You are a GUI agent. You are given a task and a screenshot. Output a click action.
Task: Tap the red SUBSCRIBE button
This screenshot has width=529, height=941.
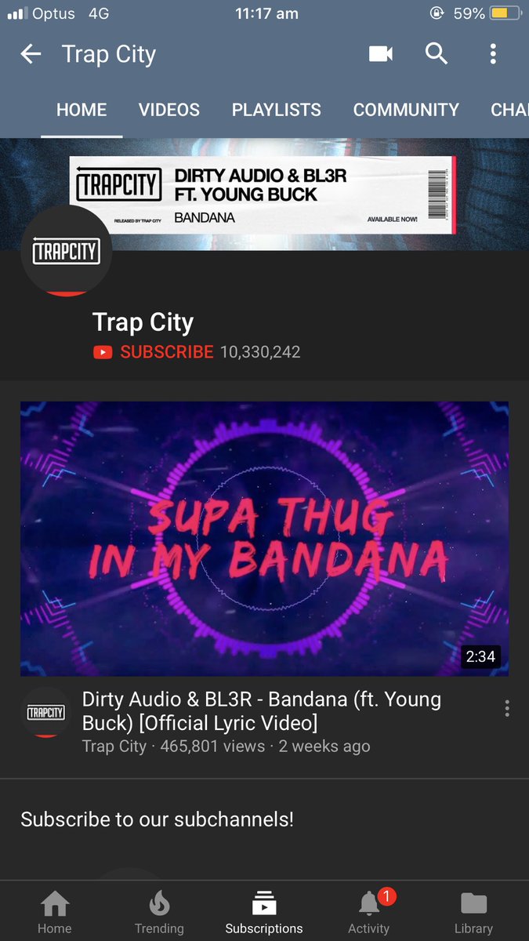tap(154, 352)
